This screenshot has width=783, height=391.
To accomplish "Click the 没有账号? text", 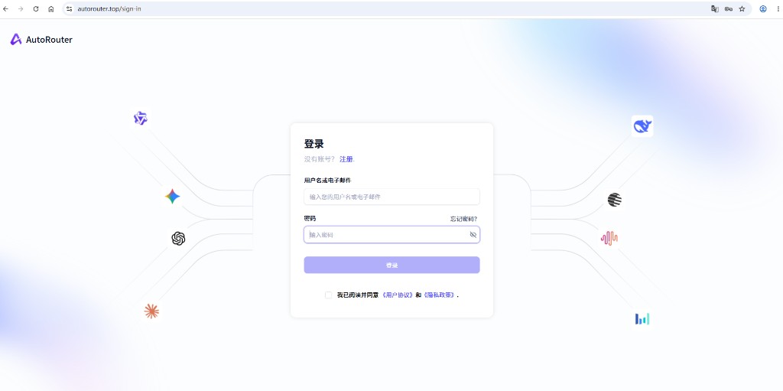I will tap(320, 159).
